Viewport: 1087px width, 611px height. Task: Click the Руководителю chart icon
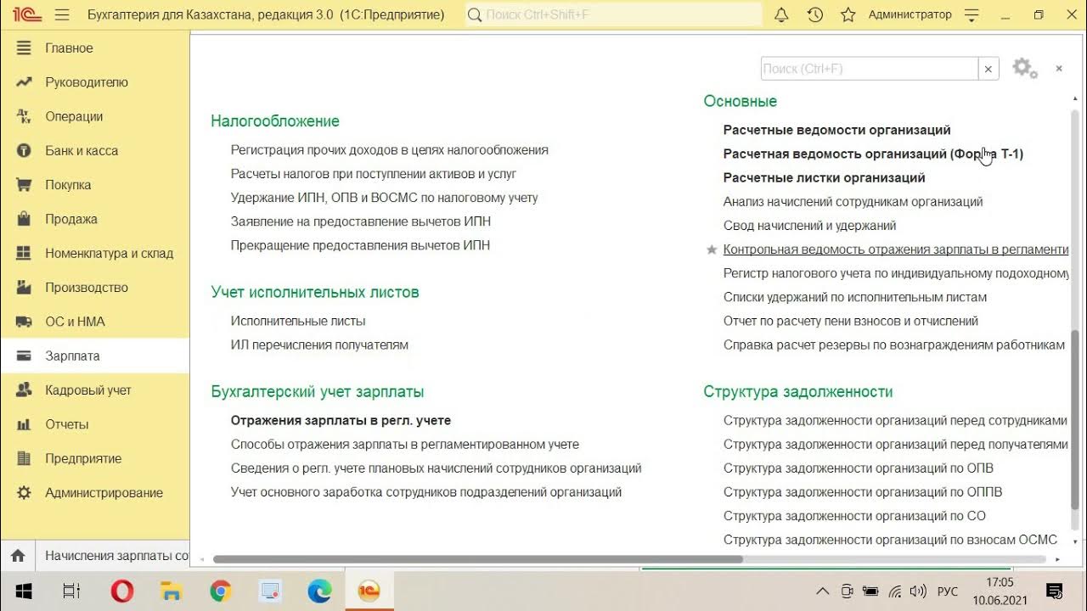24,82
